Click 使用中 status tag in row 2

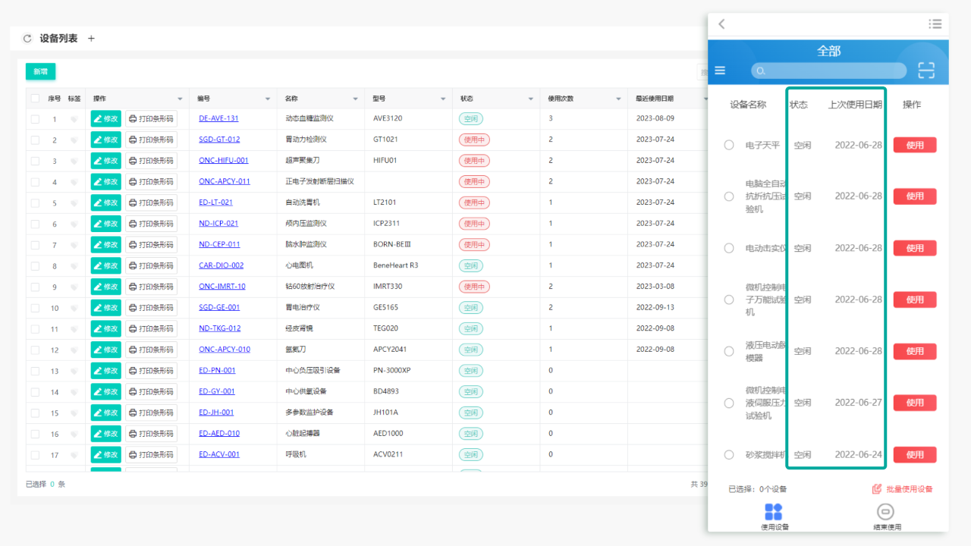(474, 140)
